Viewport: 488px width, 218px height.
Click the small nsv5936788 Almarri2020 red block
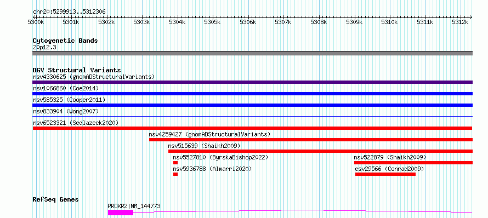tap(175, 174)
